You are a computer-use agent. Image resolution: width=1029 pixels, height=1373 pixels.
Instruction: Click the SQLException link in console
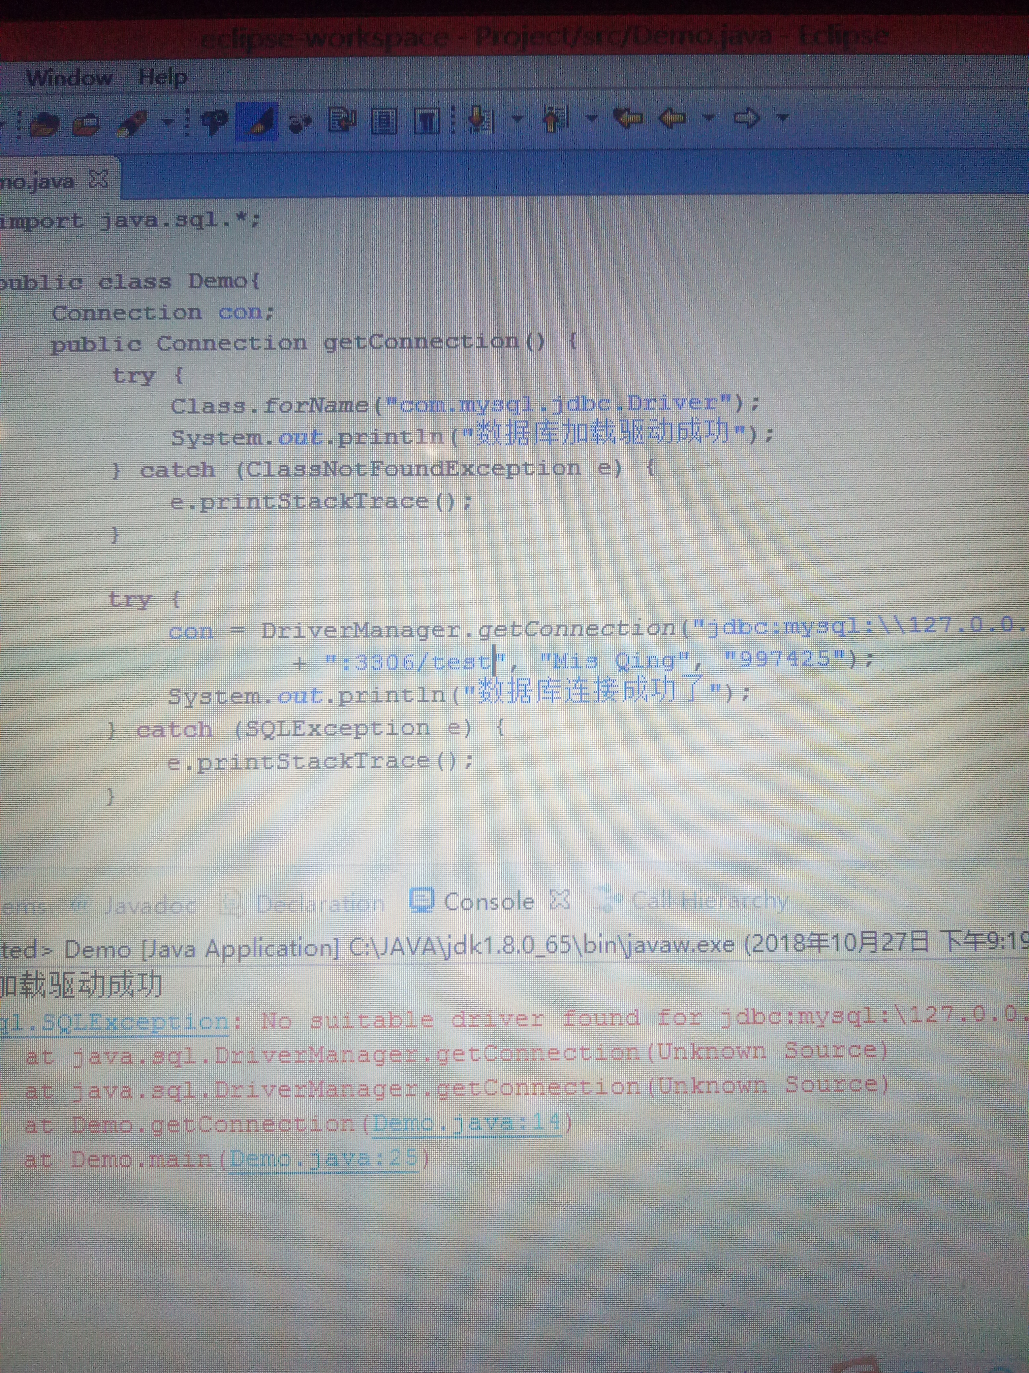(x=114, y=1022)
